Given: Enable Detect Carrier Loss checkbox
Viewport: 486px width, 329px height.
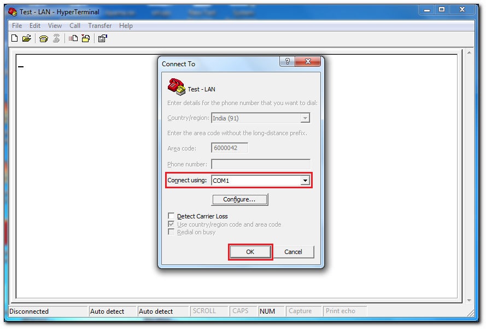Looking at the screenshot, I should (x=171, y=216).
